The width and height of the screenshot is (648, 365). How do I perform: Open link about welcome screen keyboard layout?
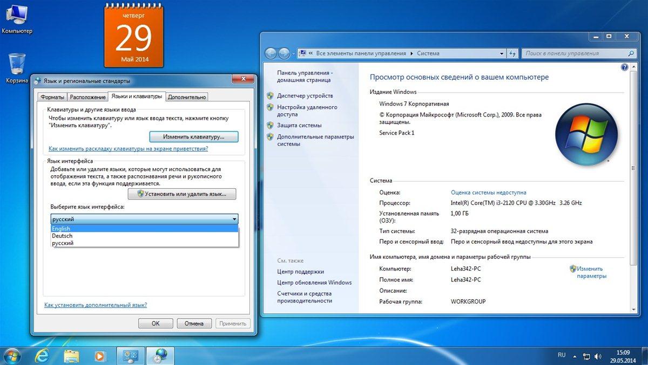coord(129,149)
